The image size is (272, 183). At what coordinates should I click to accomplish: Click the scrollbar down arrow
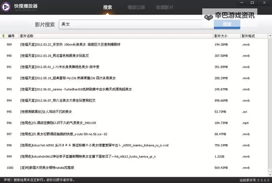[270, 175]
